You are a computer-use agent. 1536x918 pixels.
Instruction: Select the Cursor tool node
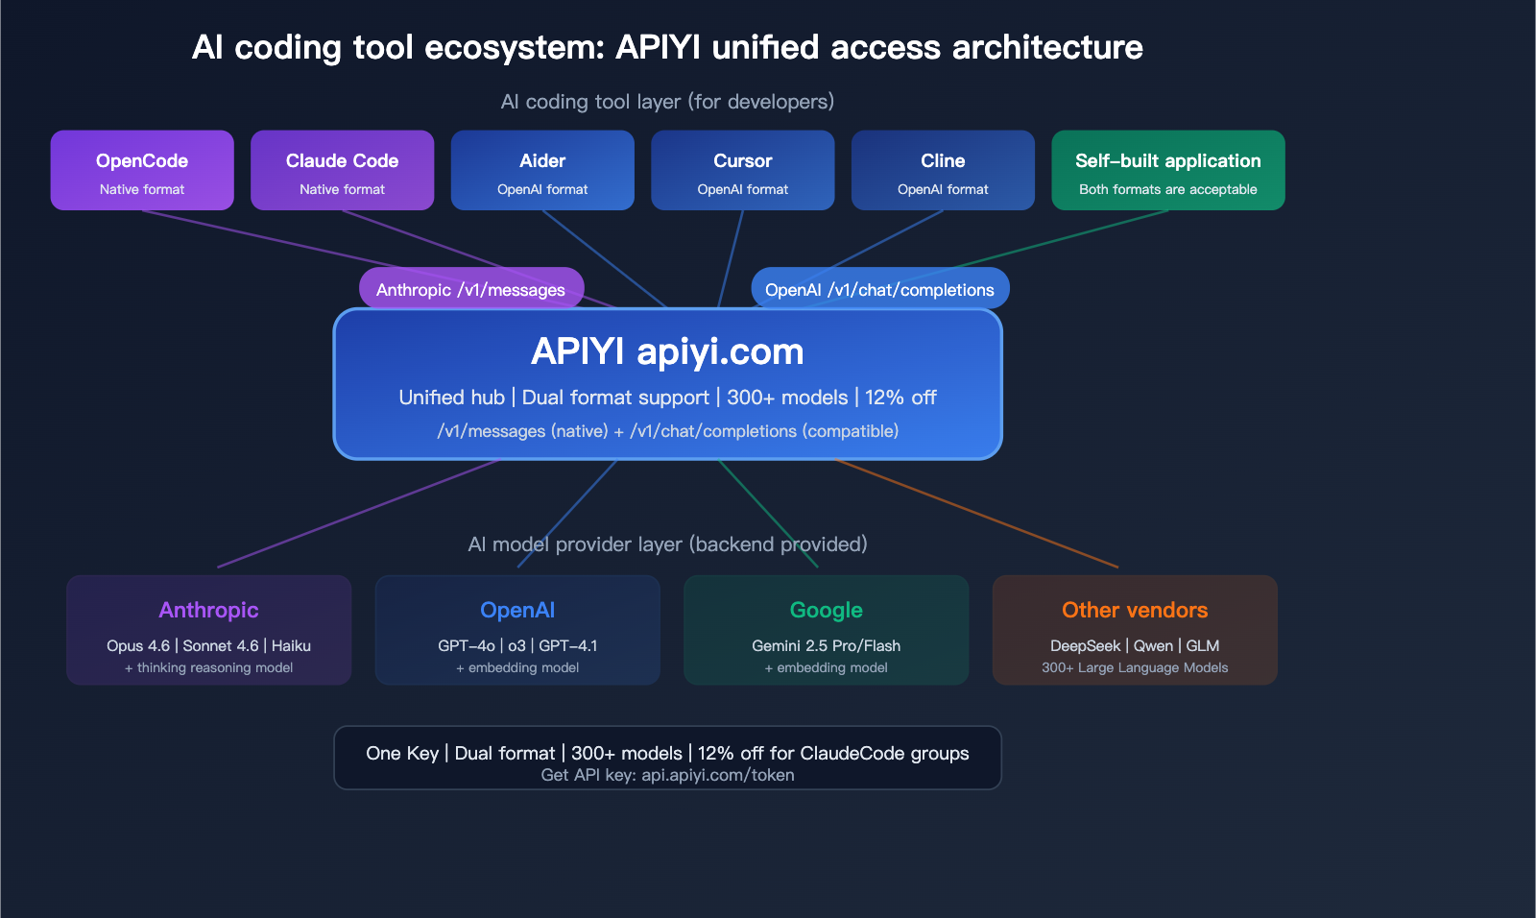pos(742,170)
